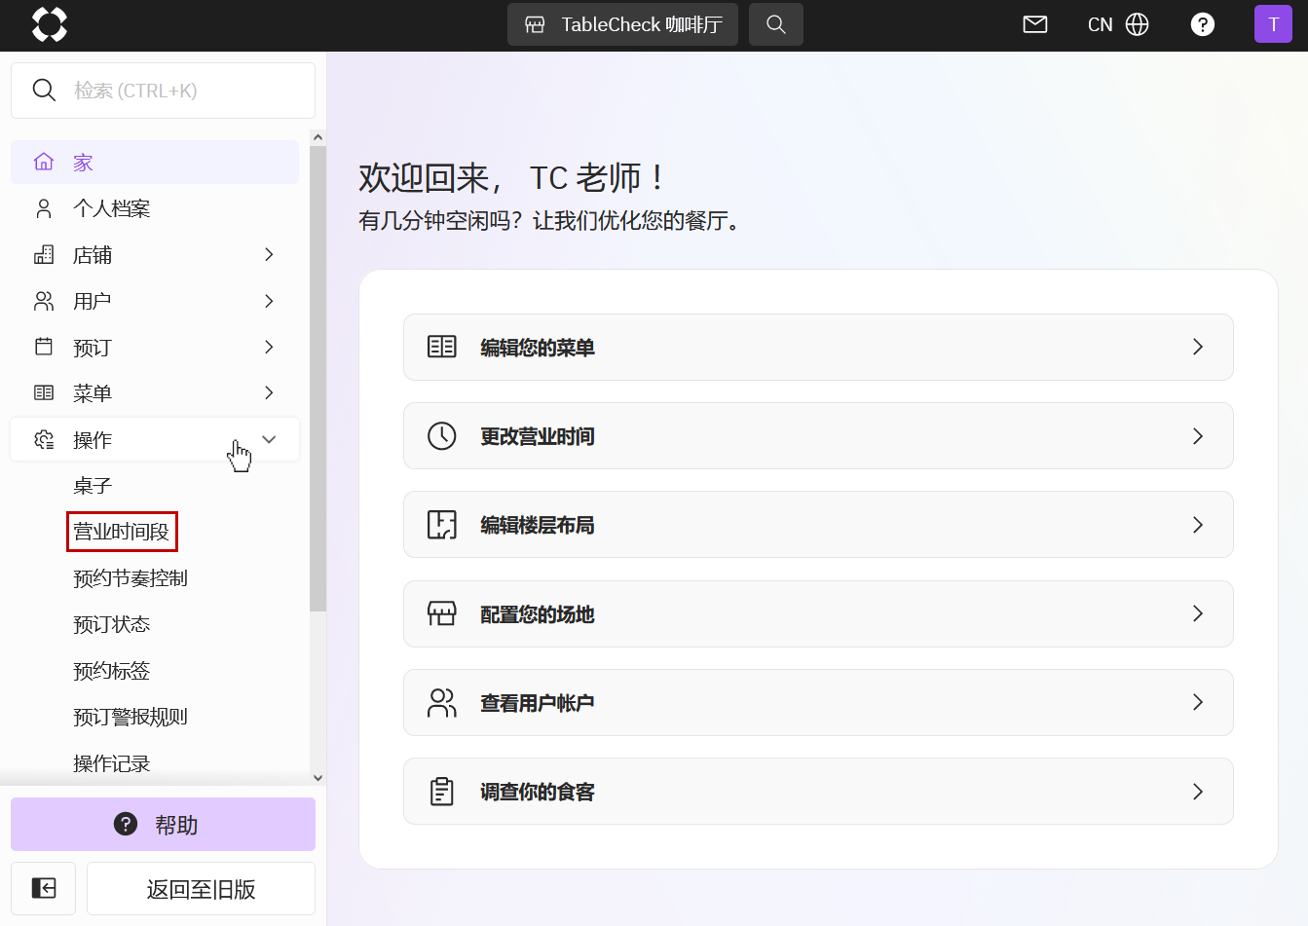Focus the 检索 (CTRL+K) search field
Screen dimensions: 1308x926
pos(163,91)
